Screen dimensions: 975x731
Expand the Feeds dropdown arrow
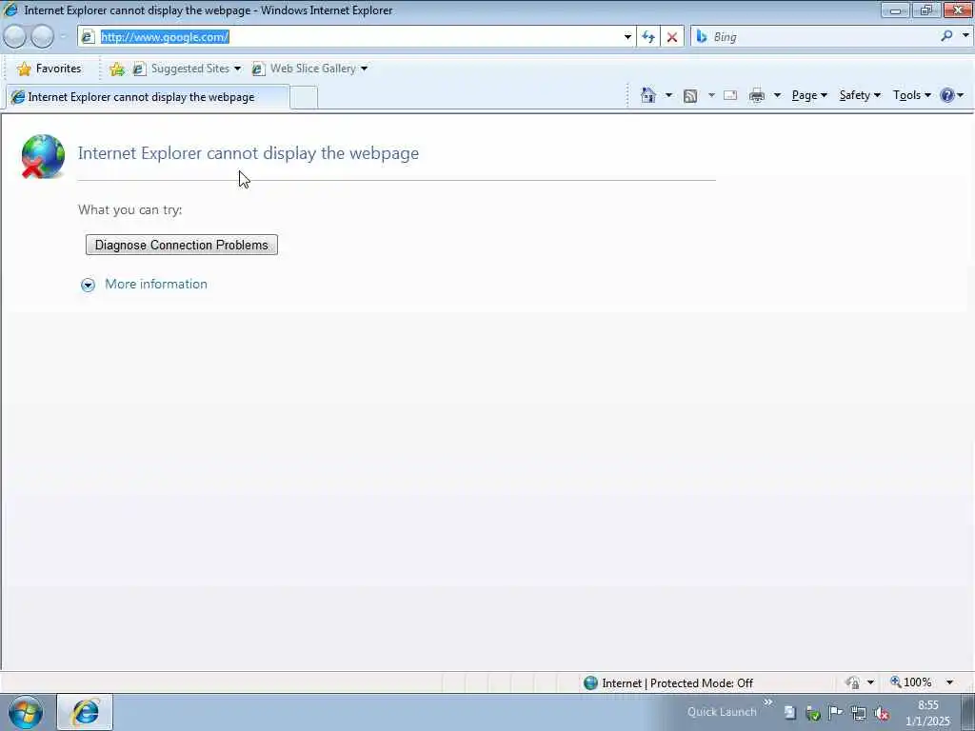(711, 95)
